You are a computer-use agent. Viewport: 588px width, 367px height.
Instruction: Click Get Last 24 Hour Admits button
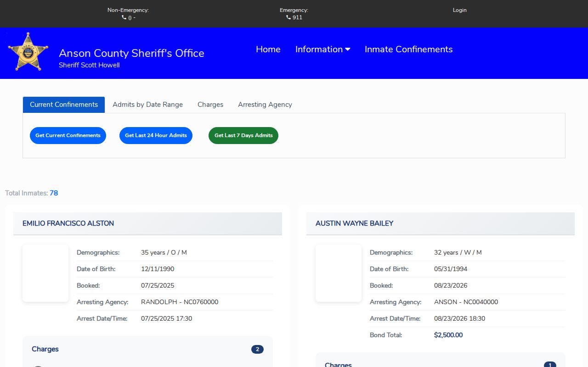coord(156,135)
